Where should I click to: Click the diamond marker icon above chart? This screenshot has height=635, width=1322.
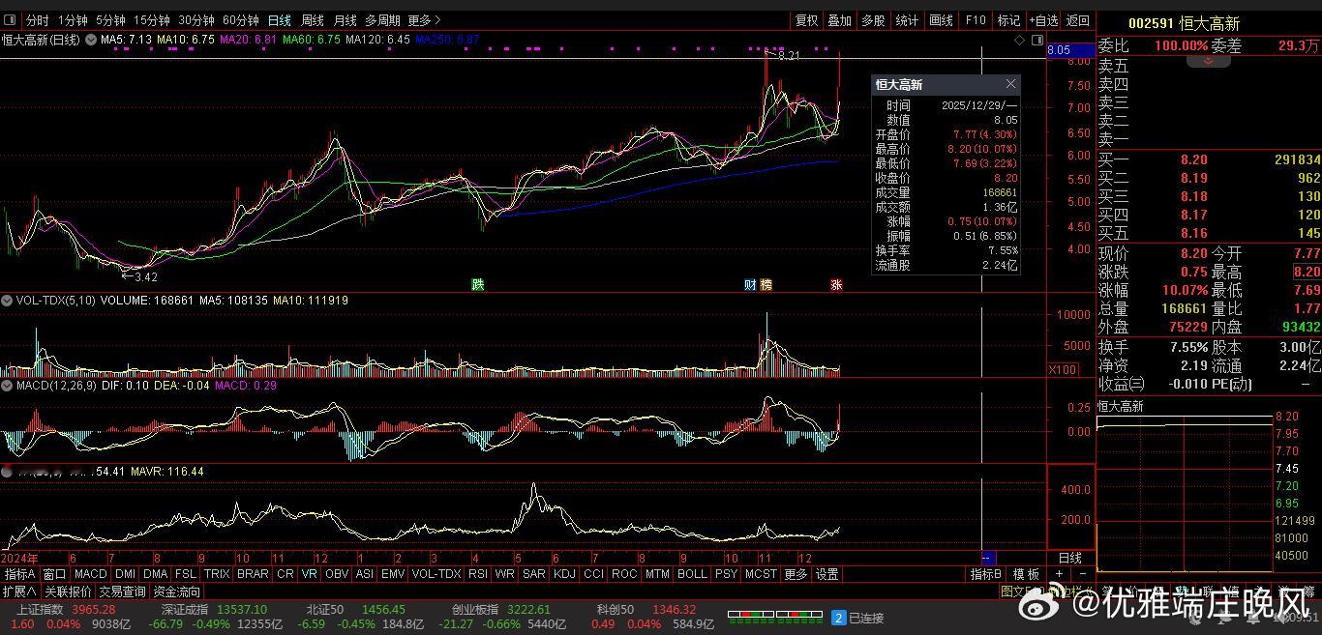1019,41
